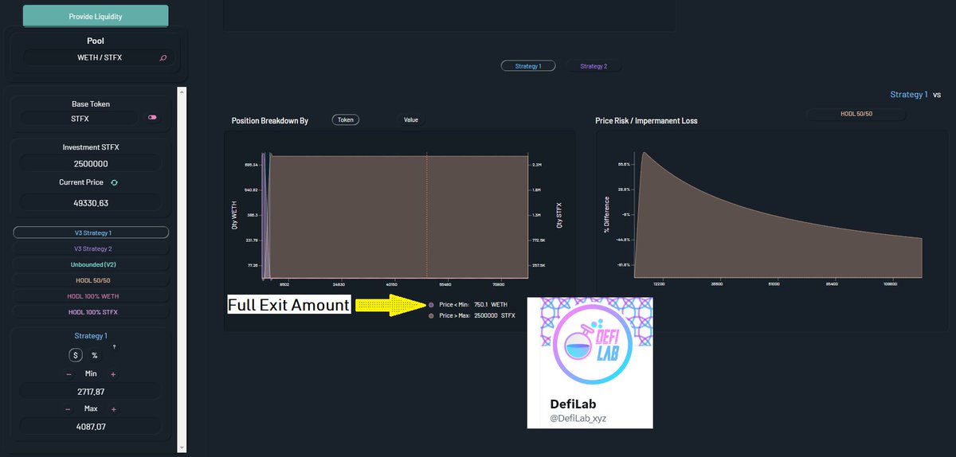Click the Price < Min legend dot

coord(431,305)
